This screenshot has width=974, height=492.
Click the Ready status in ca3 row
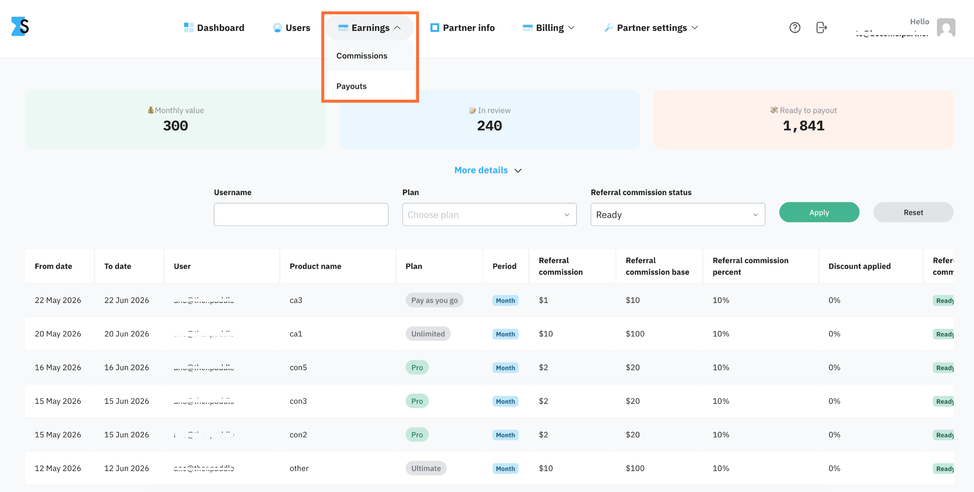tap(945, 301)
